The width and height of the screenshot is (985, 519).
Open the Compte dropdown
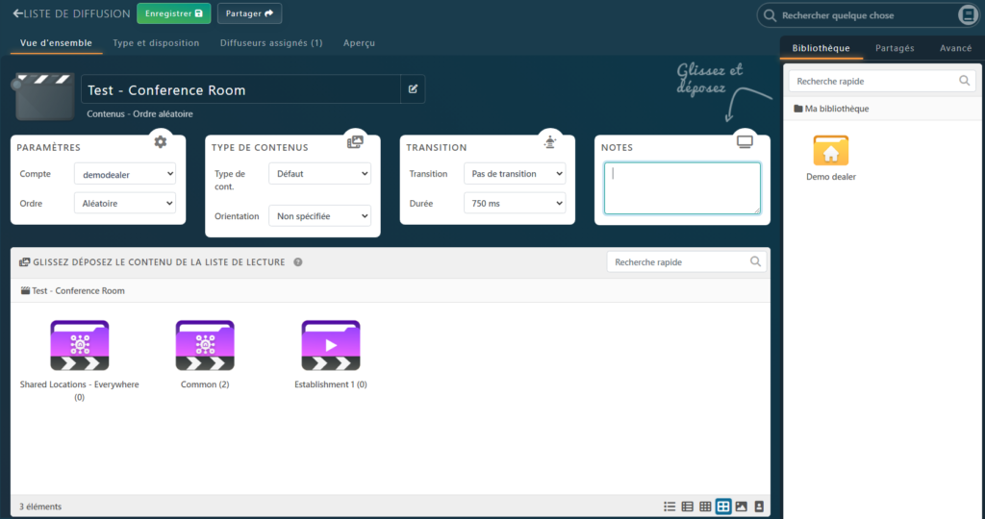click(125, 173)
